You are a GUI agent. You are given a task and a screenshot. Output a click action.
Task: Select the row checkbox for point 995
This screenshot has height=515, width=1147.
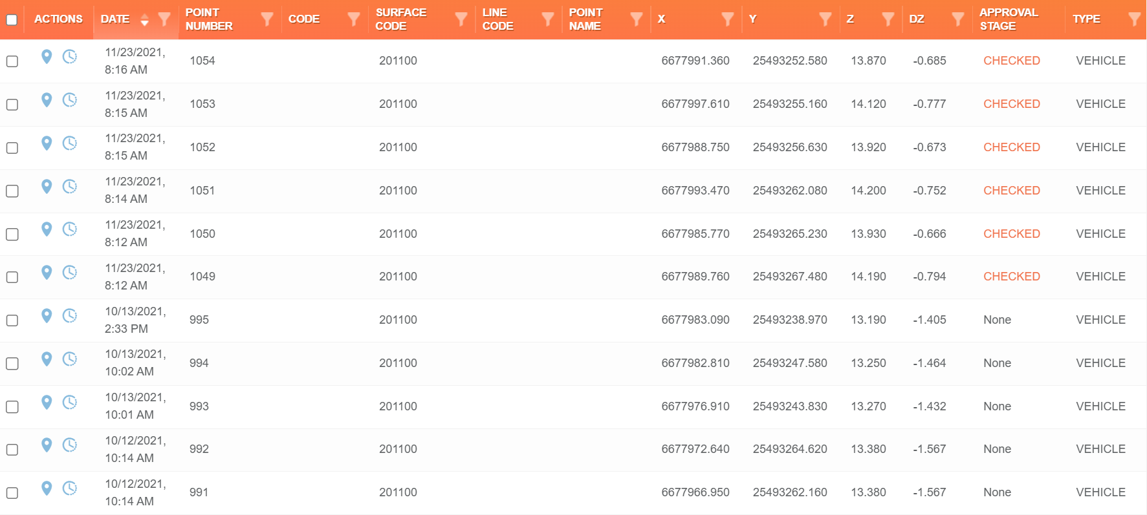click(x=12, y=321)
